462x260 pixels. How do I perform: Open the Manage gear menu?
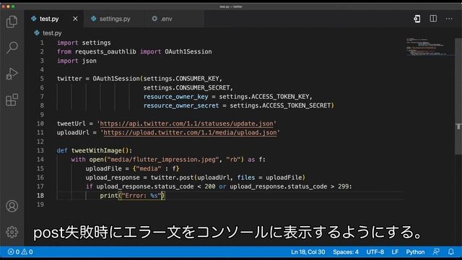(x=12, y=232)
